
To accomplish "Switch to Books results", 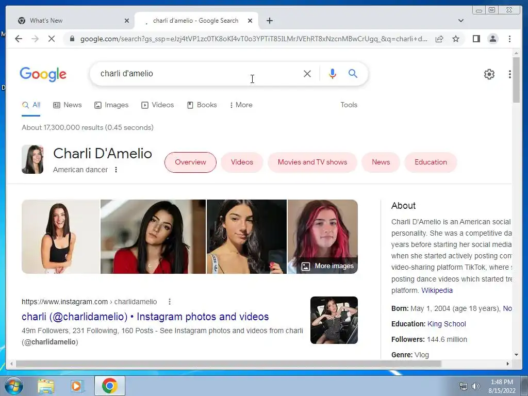I will pos(202,105).
